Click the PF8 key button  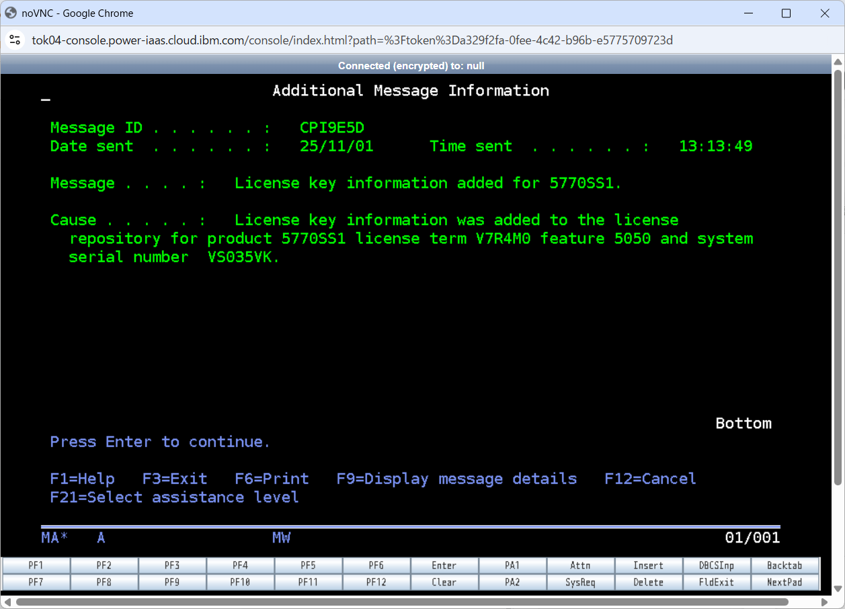pos(104,582)
